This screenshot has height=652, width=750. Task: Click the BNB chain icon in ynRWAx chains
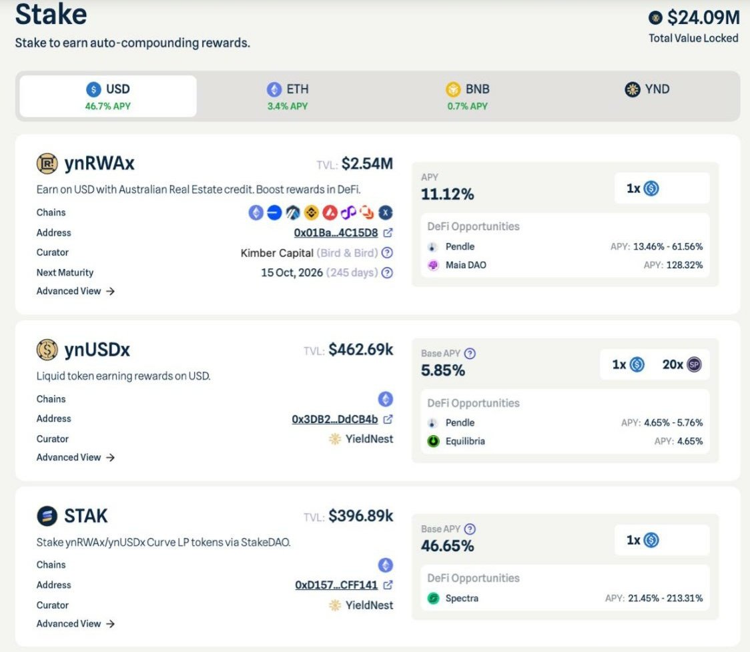[312, 212]
